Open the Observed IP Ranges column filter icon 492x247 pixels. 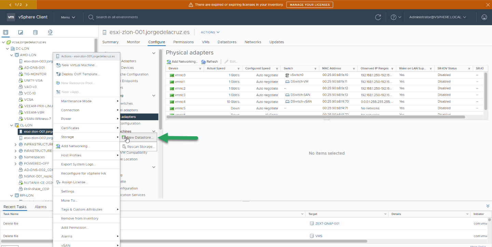coord(392,68)
